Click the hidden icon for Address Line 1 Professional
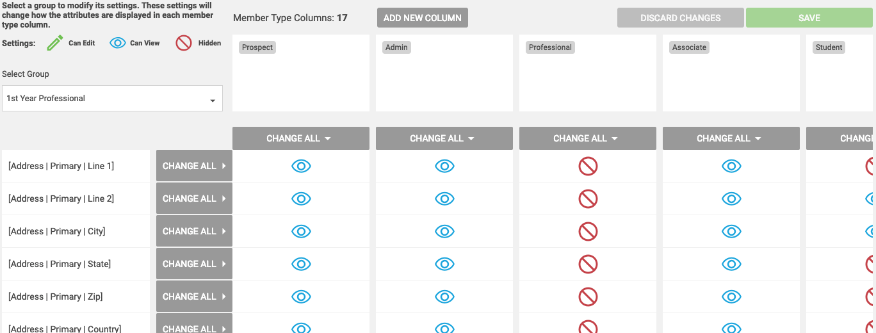Screen dimensions: 876x333 point(588,166)
